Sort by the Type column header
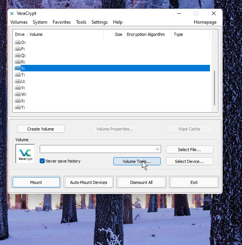This screenshot has height=245, width=242. point(190,34)
